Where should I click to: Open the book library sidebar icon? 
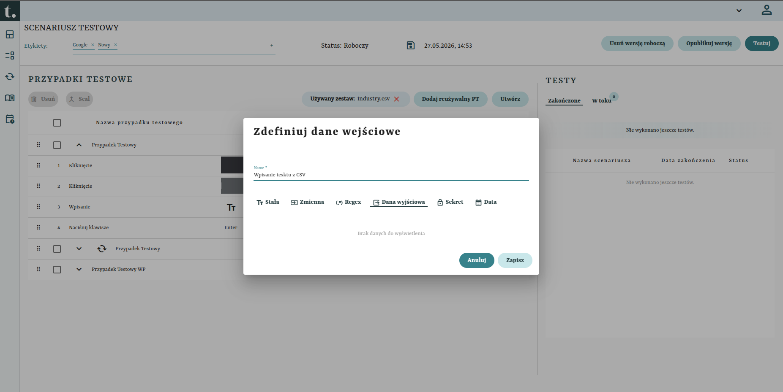click(10, 98)
